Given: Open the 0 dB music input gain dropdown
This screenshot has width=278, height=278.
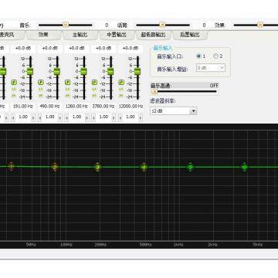Looking at the screenshot, I should [x=211, y=68].
